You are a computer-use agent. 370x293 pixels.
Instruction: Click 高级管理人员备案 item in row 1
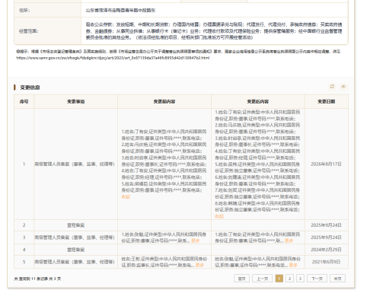click(75, 164)
